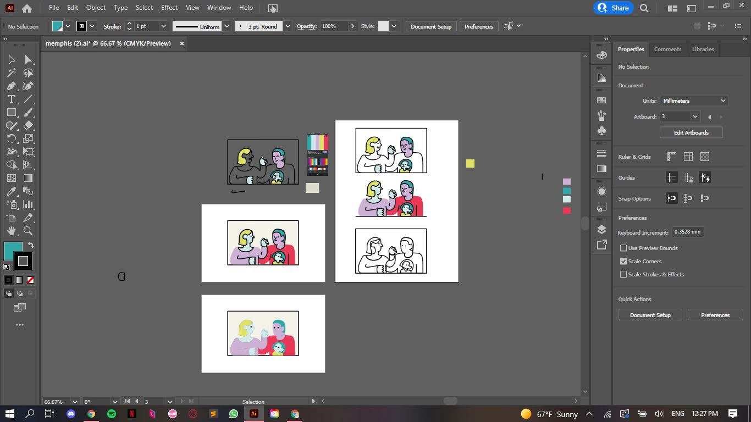Viewport: 751px width, 422px height.
Task: Select the Blend tool
Action: (x=28, y=191)
